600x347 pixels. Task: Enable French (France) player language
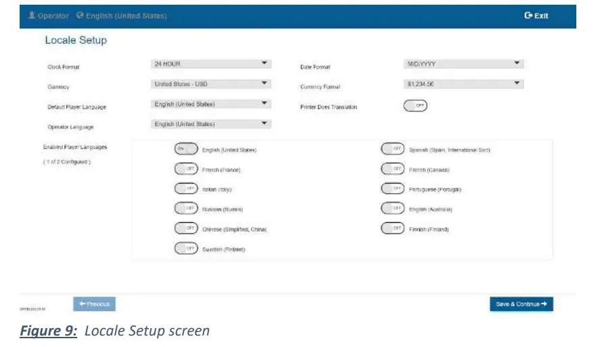185,169
